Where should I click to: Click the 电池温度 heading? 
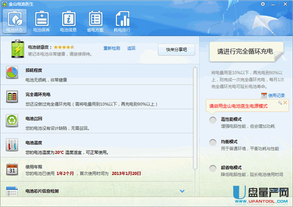[x=34, y=143]
